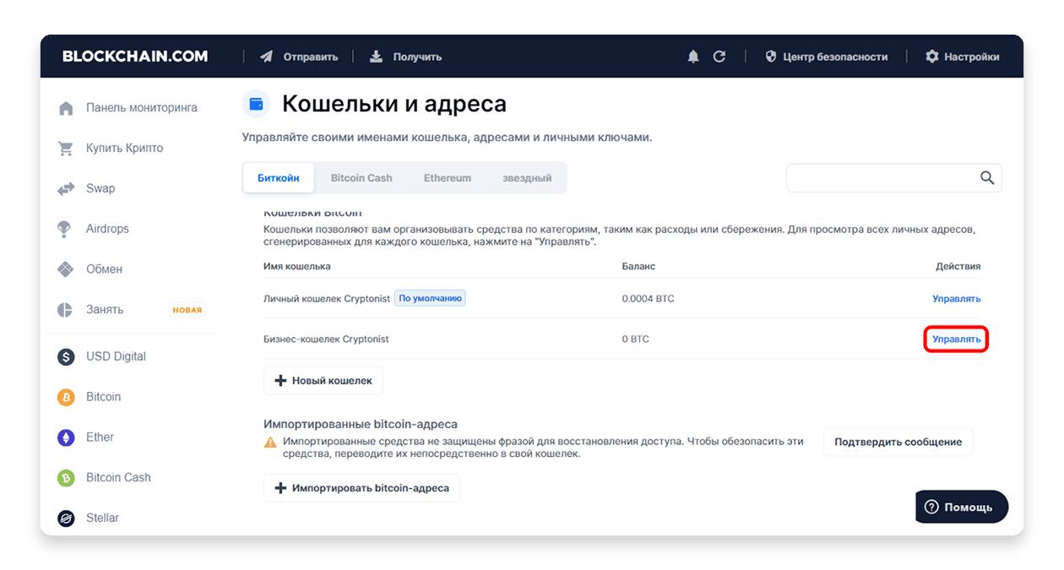1064x570 pixels.
Task: Click the question mark help icon
Action: click(931, 507)
